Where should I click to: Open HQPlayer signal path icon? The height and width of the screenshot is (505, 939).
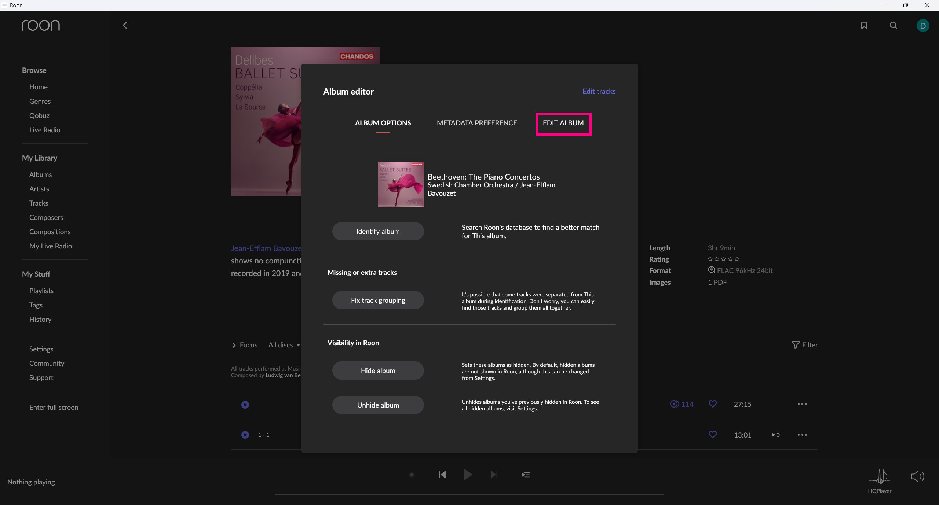pyautogui.click(x=879, y=476)
